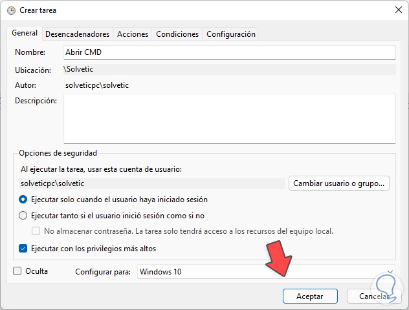Click the clock icon in the title bar
This screenshot has width=409, height=310.
coord(11,10)
